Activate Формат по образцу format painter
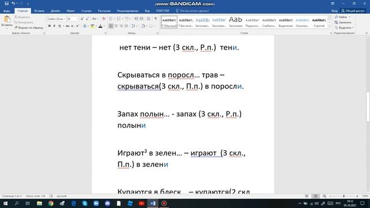This screenshot has height=208, width=370. pos(28,28)
